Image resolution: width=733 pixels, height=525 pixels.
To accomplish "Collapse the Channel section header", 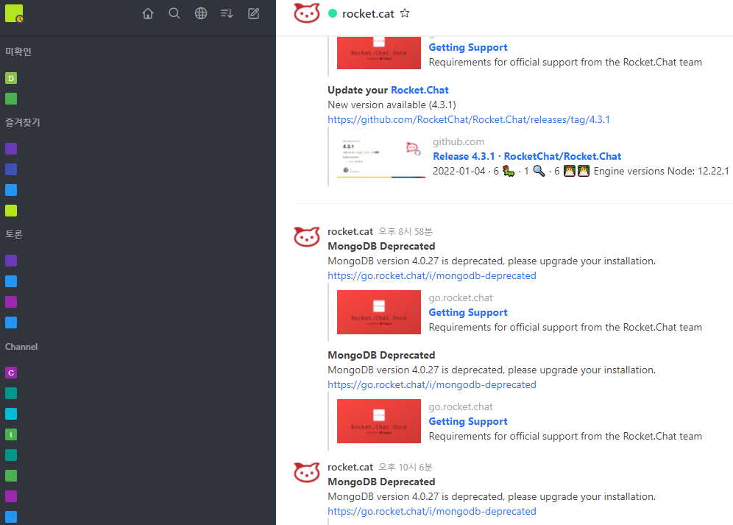I will [x=21, y=347].
